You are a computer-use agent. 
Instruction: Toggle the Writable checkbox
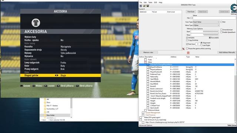pyautogui.click(x=187, y=38)
